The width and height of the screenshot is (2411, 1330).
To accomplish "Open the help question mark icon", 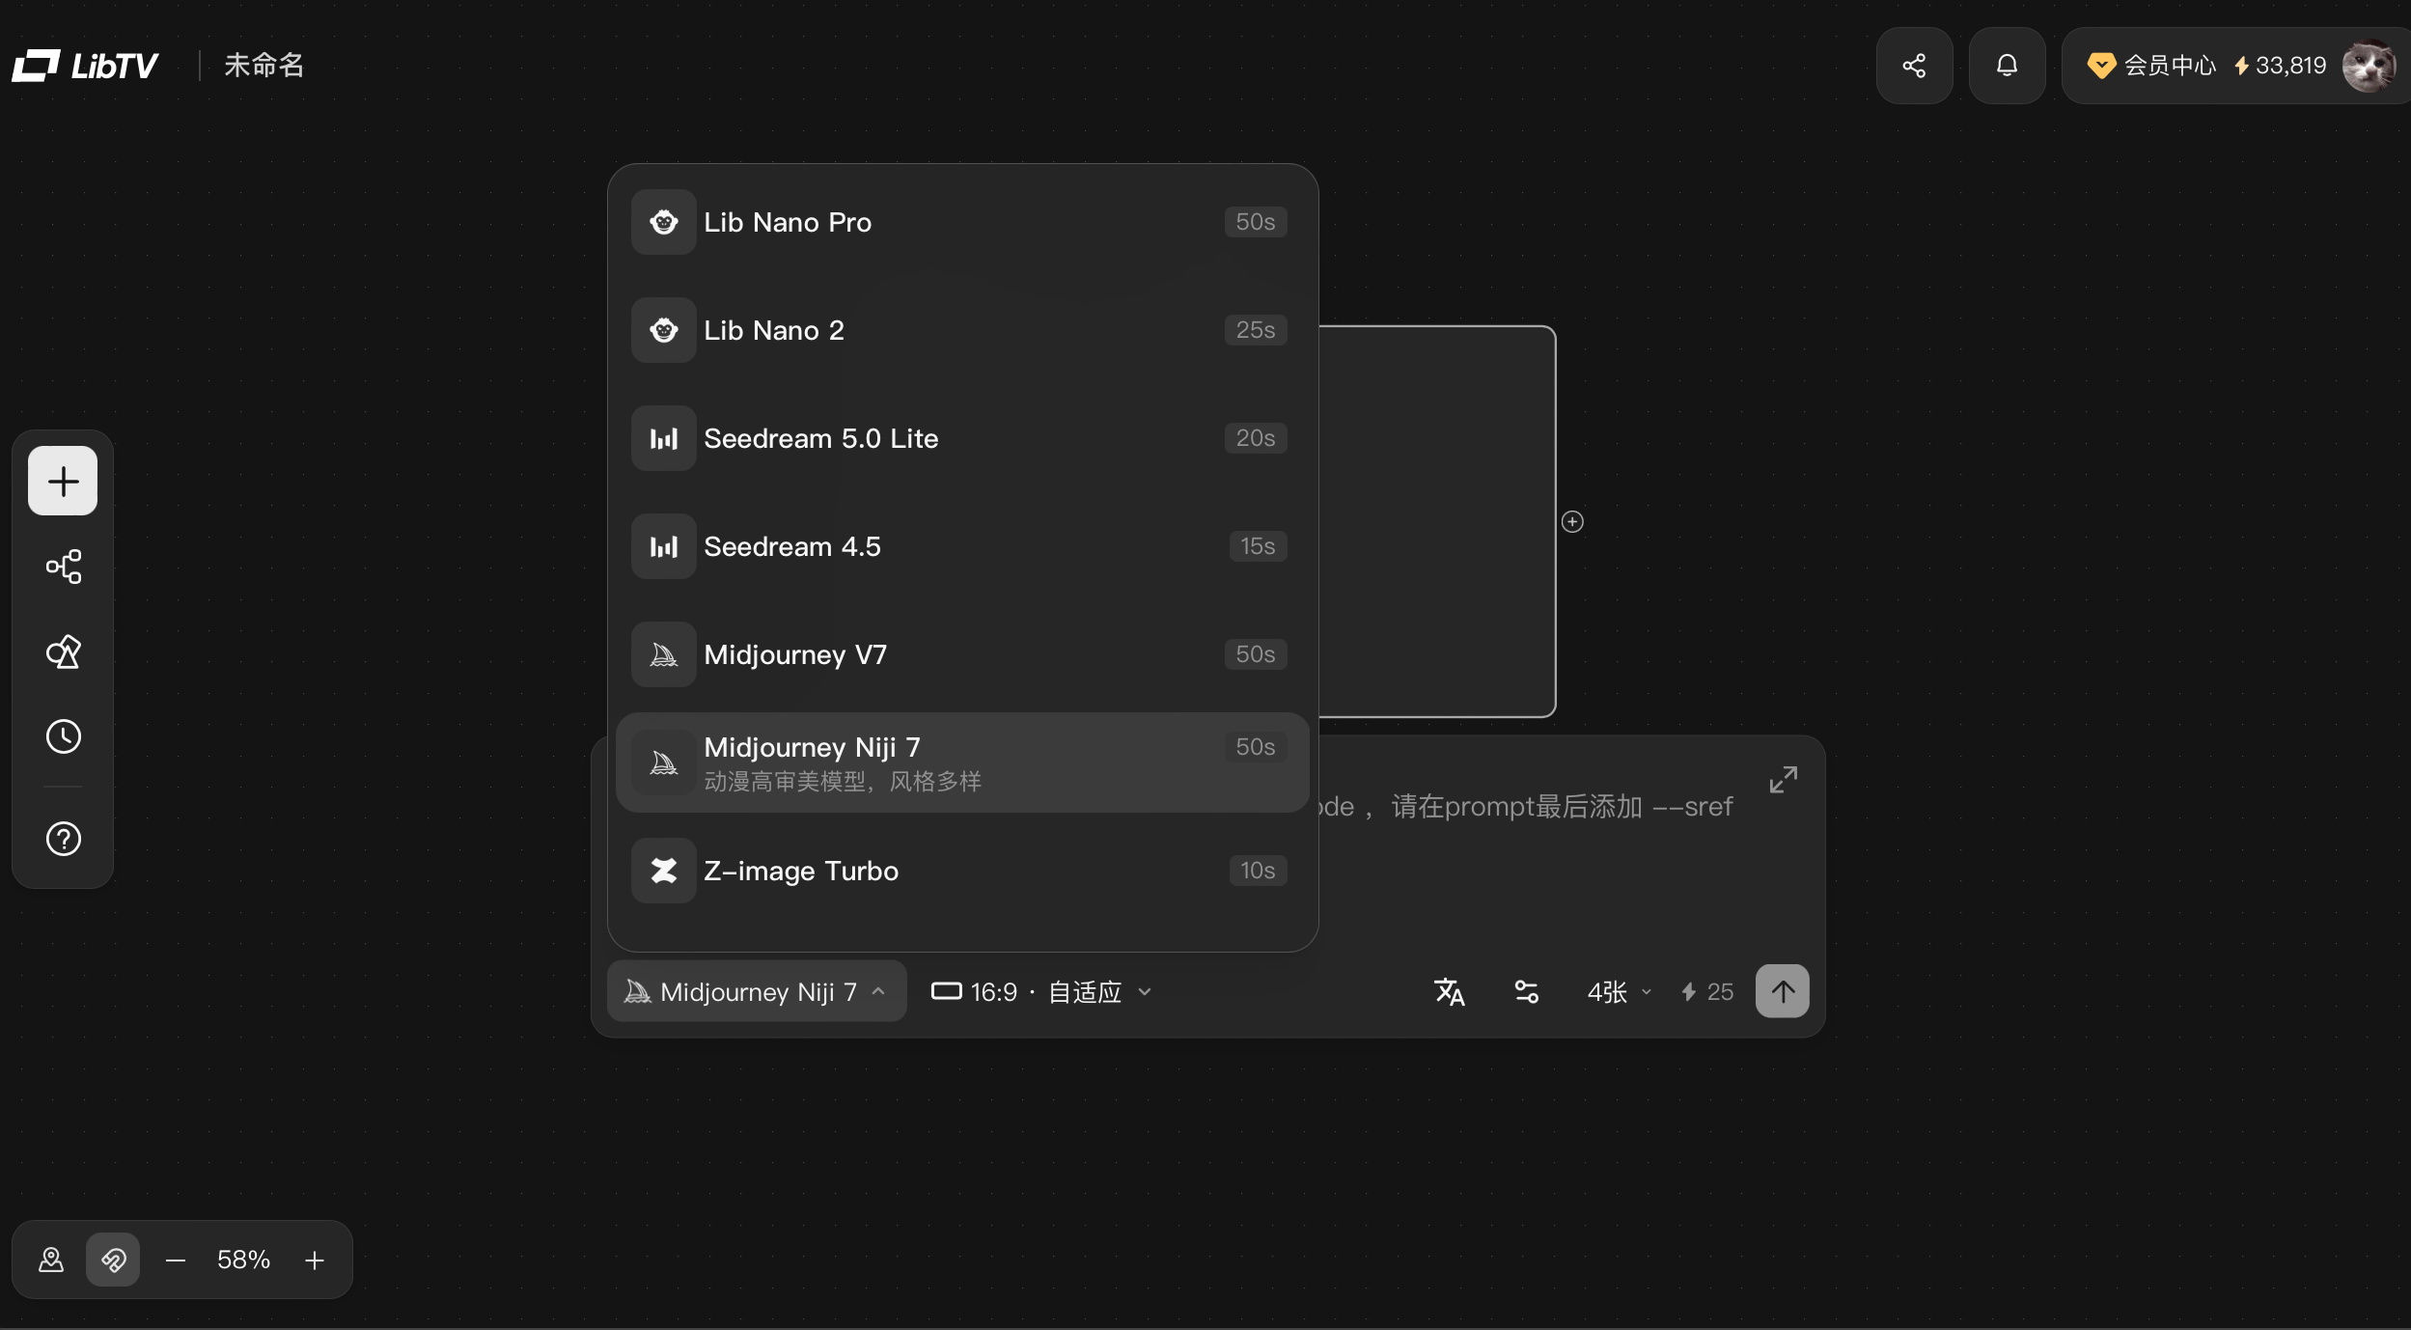I will [63, 839].
